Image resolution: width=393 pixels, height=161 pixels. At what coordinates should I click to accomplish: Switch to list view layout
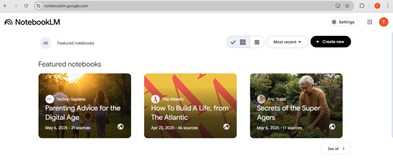pos(257,42)
